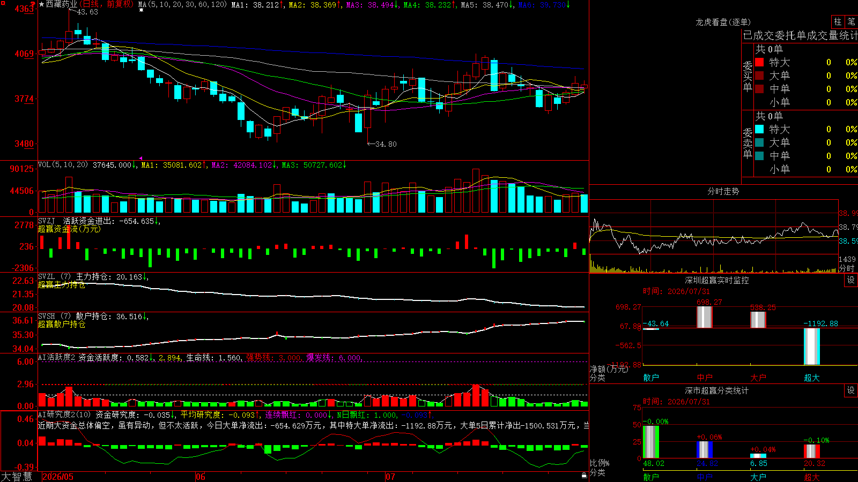Click the 超赢资金流(万元) label
The image size is (858, 482).
[69, 229]
